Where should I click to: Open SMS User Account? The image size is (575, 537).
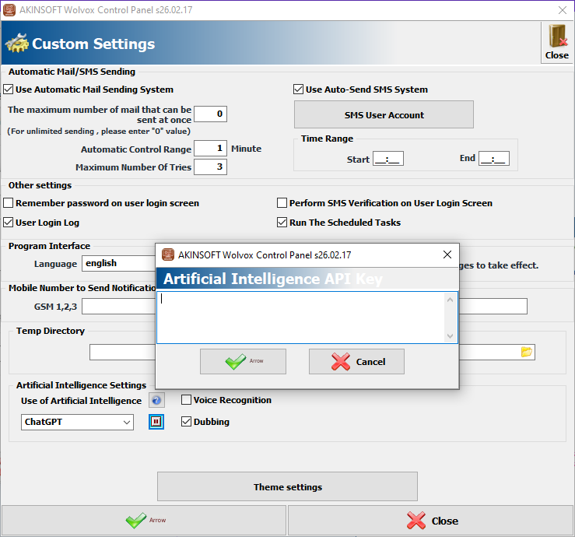point(384,115)
